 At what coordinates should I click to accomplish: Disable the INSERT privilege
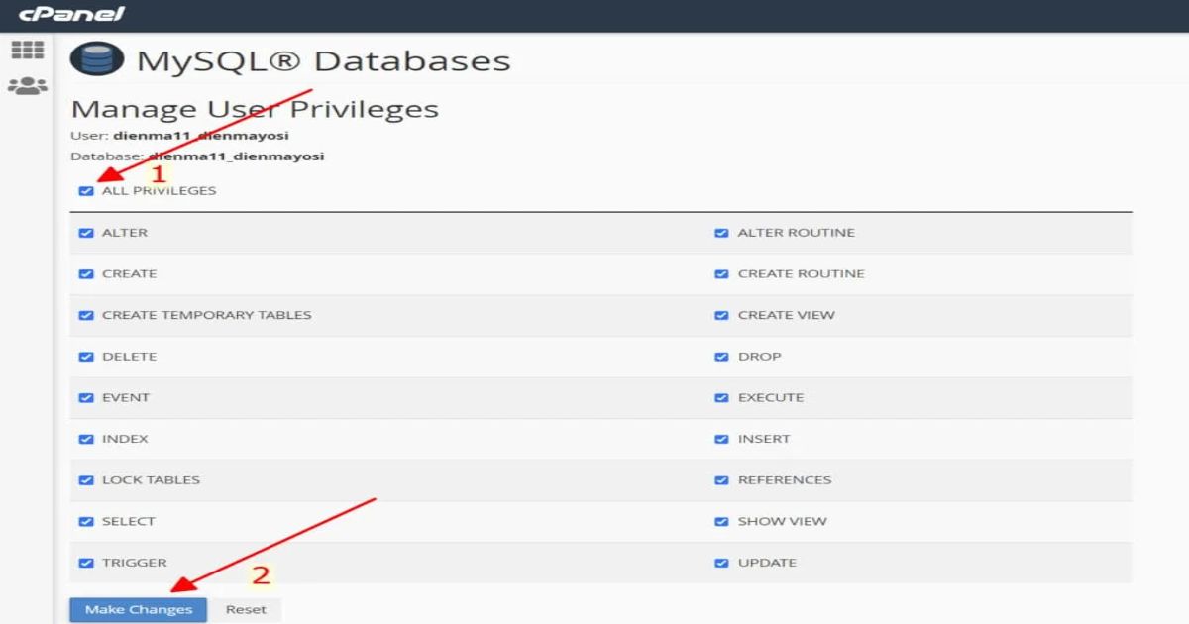[721, 439]
